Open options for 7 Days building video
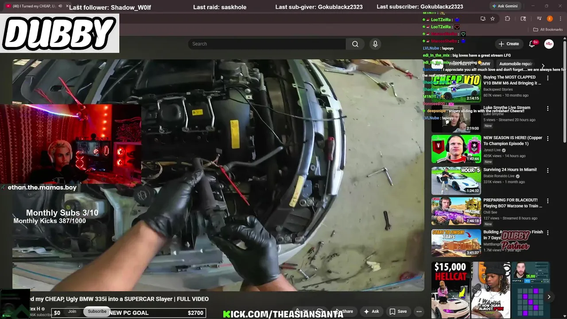The width and height of the screenshot is (567, 319). pos(548,233)
